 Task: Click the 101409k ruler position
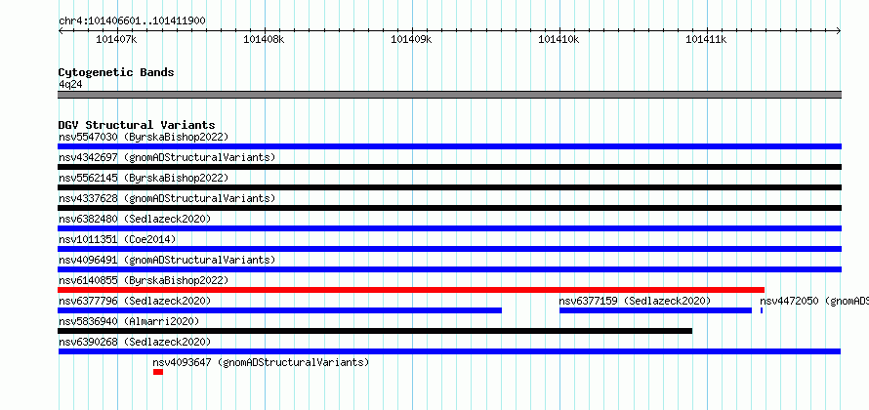coord(411,39)
